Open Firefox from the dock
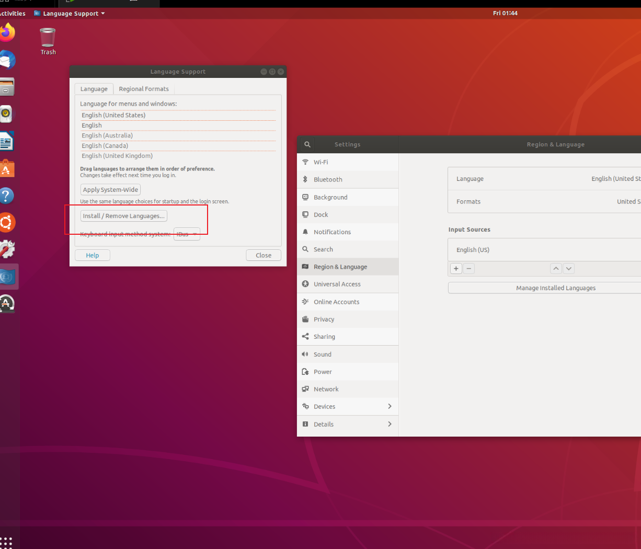Screen dimensions: 641x549 pos(7,32)
